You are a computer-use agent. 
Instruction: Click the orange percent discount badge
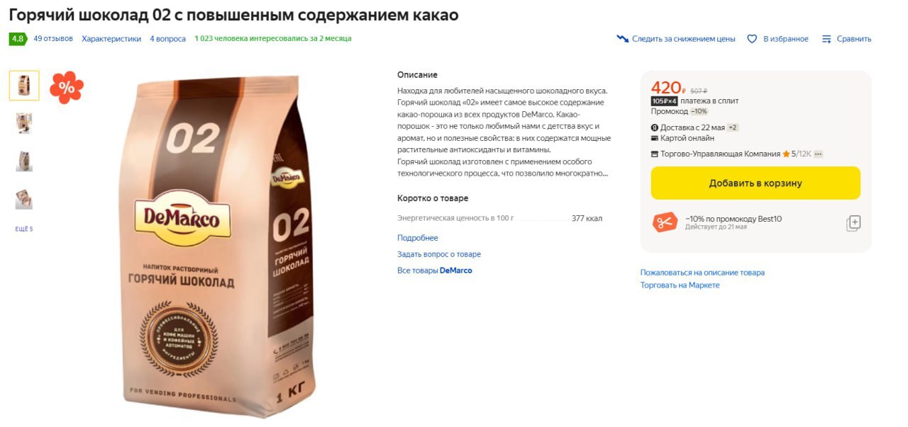click(x=67, y=87)
